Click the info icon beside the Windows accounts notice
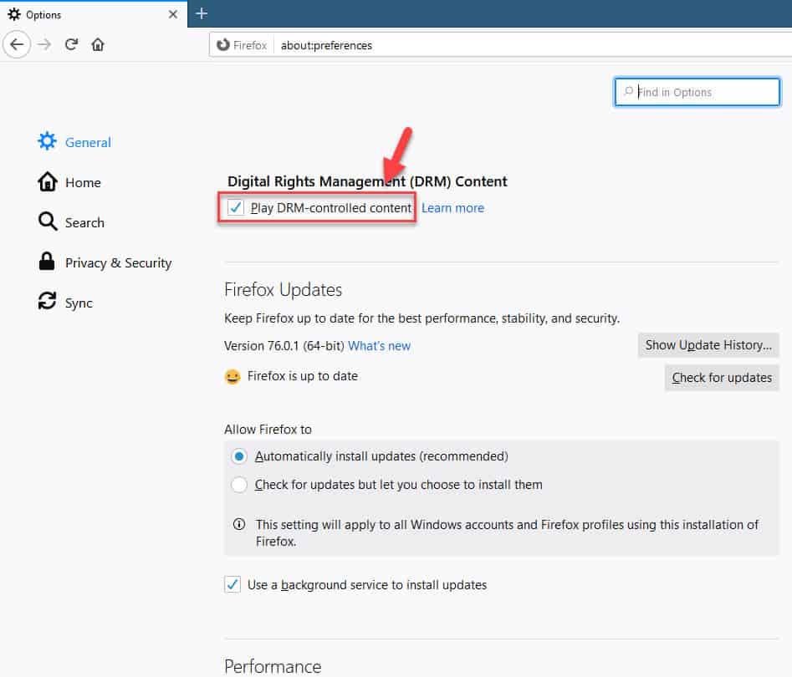 coord(239,524)
